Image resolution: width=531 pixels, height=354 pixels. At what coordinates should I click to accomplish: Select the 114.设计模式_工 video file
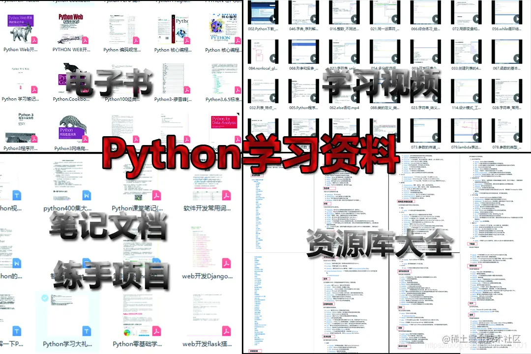[466, 91]
